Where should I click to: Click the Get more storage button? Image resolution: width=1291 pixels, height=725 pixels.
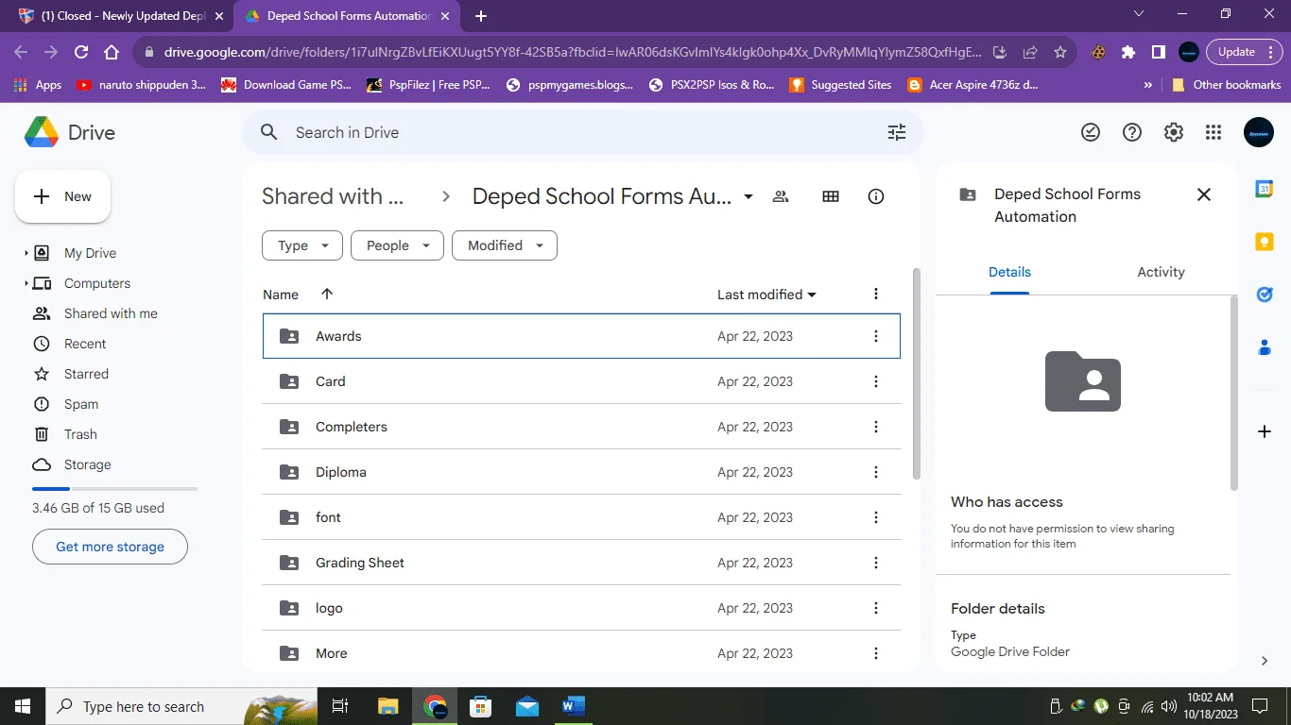pos(110,547)
